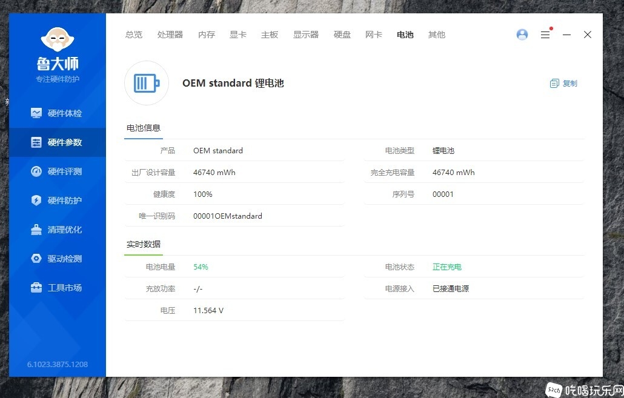Click the 唯一识别码 label
The height and width of the screenshot is (398, 624).
[157, 216]
